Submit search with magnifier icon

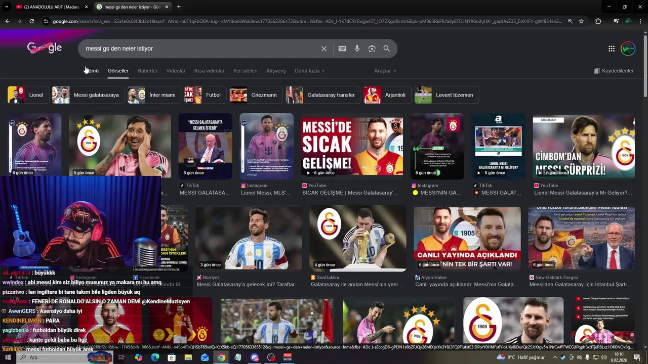[x=387, y=49]
